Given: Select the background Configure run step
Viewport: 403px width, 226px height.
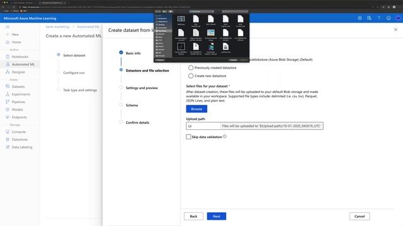Looking at the screenshot, I should pos(74,73).
